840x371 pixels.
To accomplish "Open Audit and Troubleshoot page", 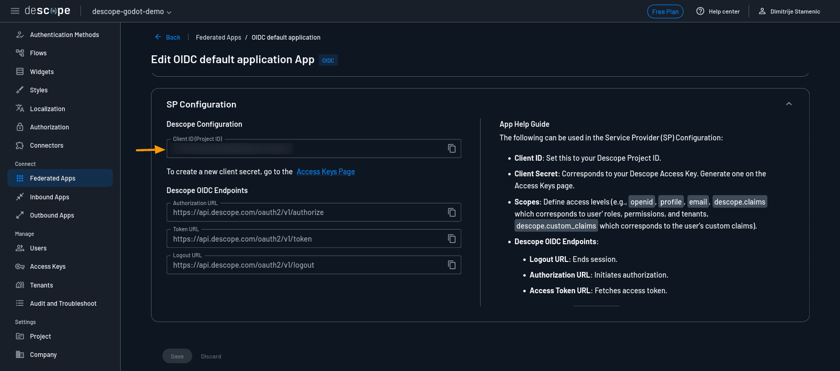I will 63,304.
